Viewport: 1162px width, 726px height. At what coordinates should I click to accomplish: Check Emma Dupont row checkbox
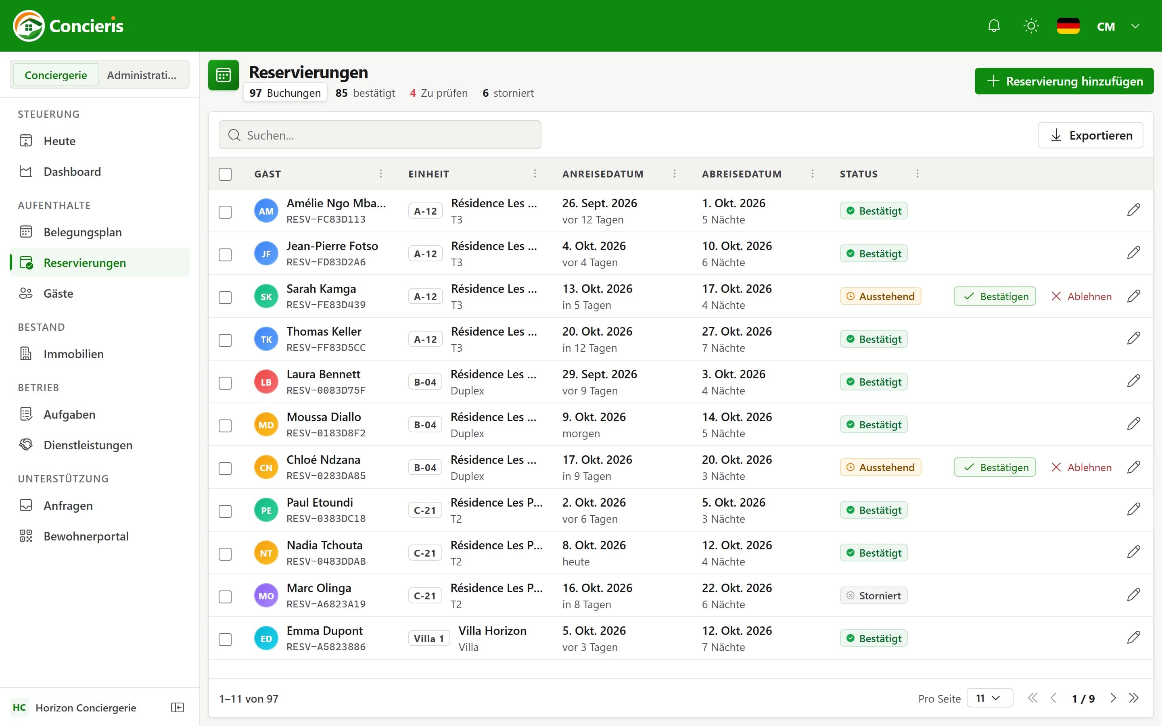(225, 639)
